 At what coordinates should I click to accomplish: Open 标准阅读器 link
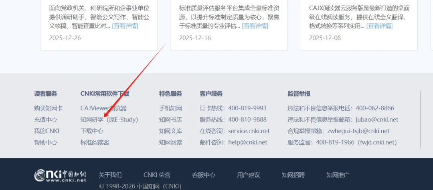pyautogui.click(x=95, y=142)
